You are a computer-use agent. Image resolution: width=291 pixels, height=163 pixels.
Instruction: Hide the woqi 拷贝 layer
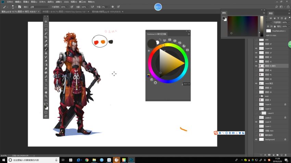[x=256, y=84]
